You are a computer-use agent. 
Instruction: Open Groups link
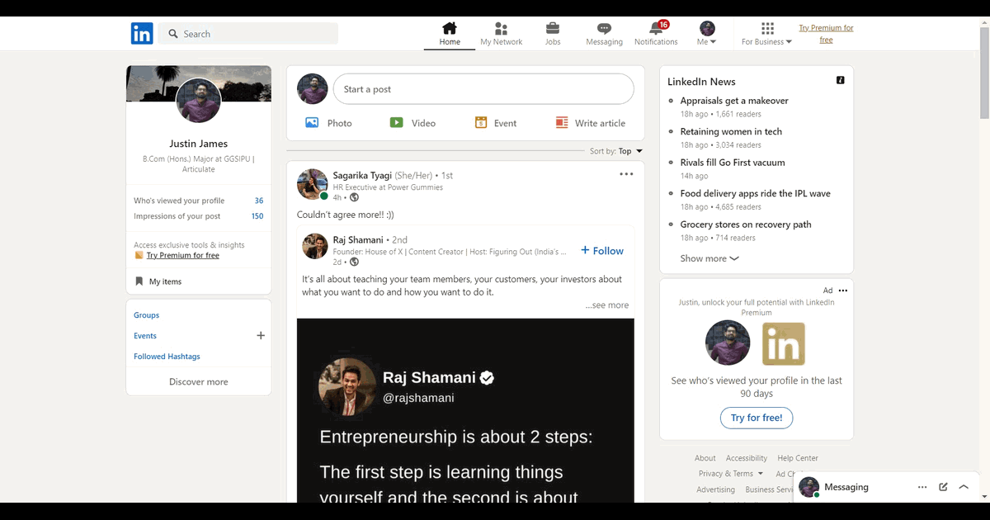[x=147, y=315]
